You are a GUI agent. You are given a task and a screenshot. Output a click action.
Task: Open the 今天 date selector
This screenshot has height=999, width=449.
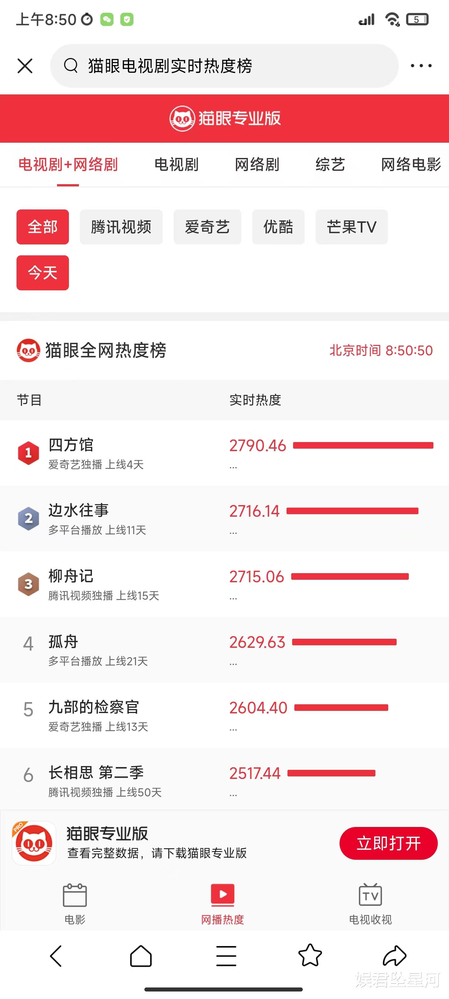(43, 273)
